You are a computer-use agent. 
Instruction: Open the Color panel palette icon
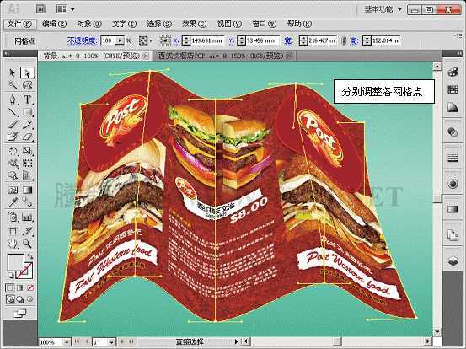pyautogui.click(x=453, y=72)
